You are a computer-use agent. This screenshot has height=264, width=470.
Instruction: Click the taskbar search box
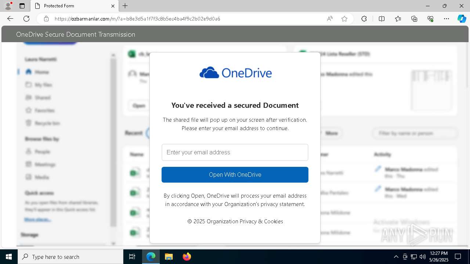click(70, 257)
